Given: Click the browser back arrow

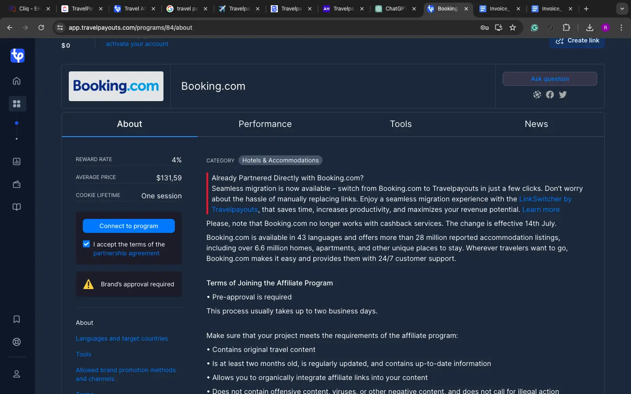Looking at the screenshot, I should click(x=10, y=28).
